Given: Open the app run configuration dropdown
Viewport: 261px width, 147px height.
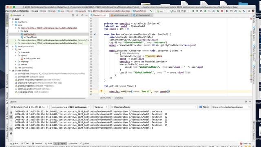Looking at the screenshot, I should coord(161,11).
